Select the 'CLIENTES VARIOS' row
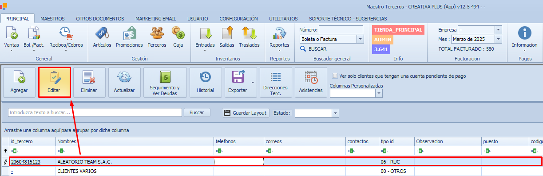The height and width of the screenshot is (176, 543). [x=272, y=171]
